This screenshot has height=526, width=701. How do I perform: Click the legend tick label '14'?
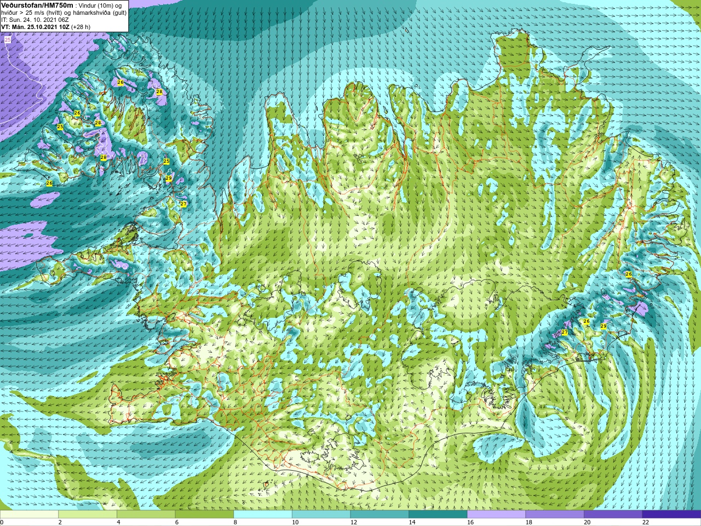412,522
